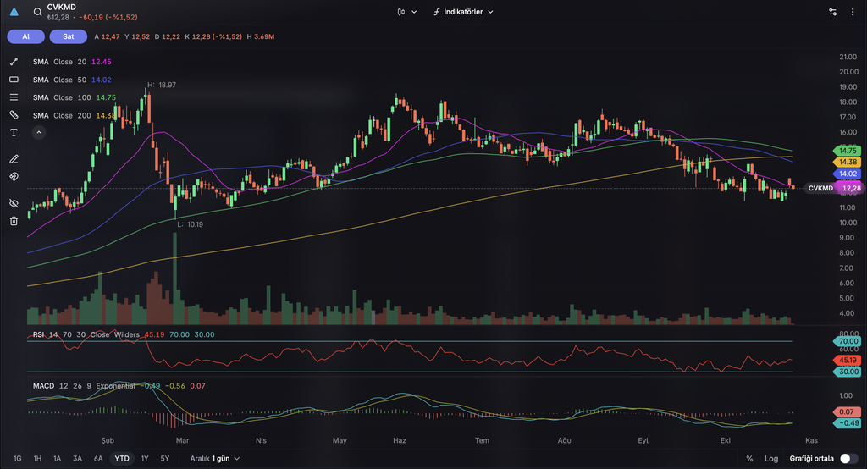Select the YTD time range

122,459
